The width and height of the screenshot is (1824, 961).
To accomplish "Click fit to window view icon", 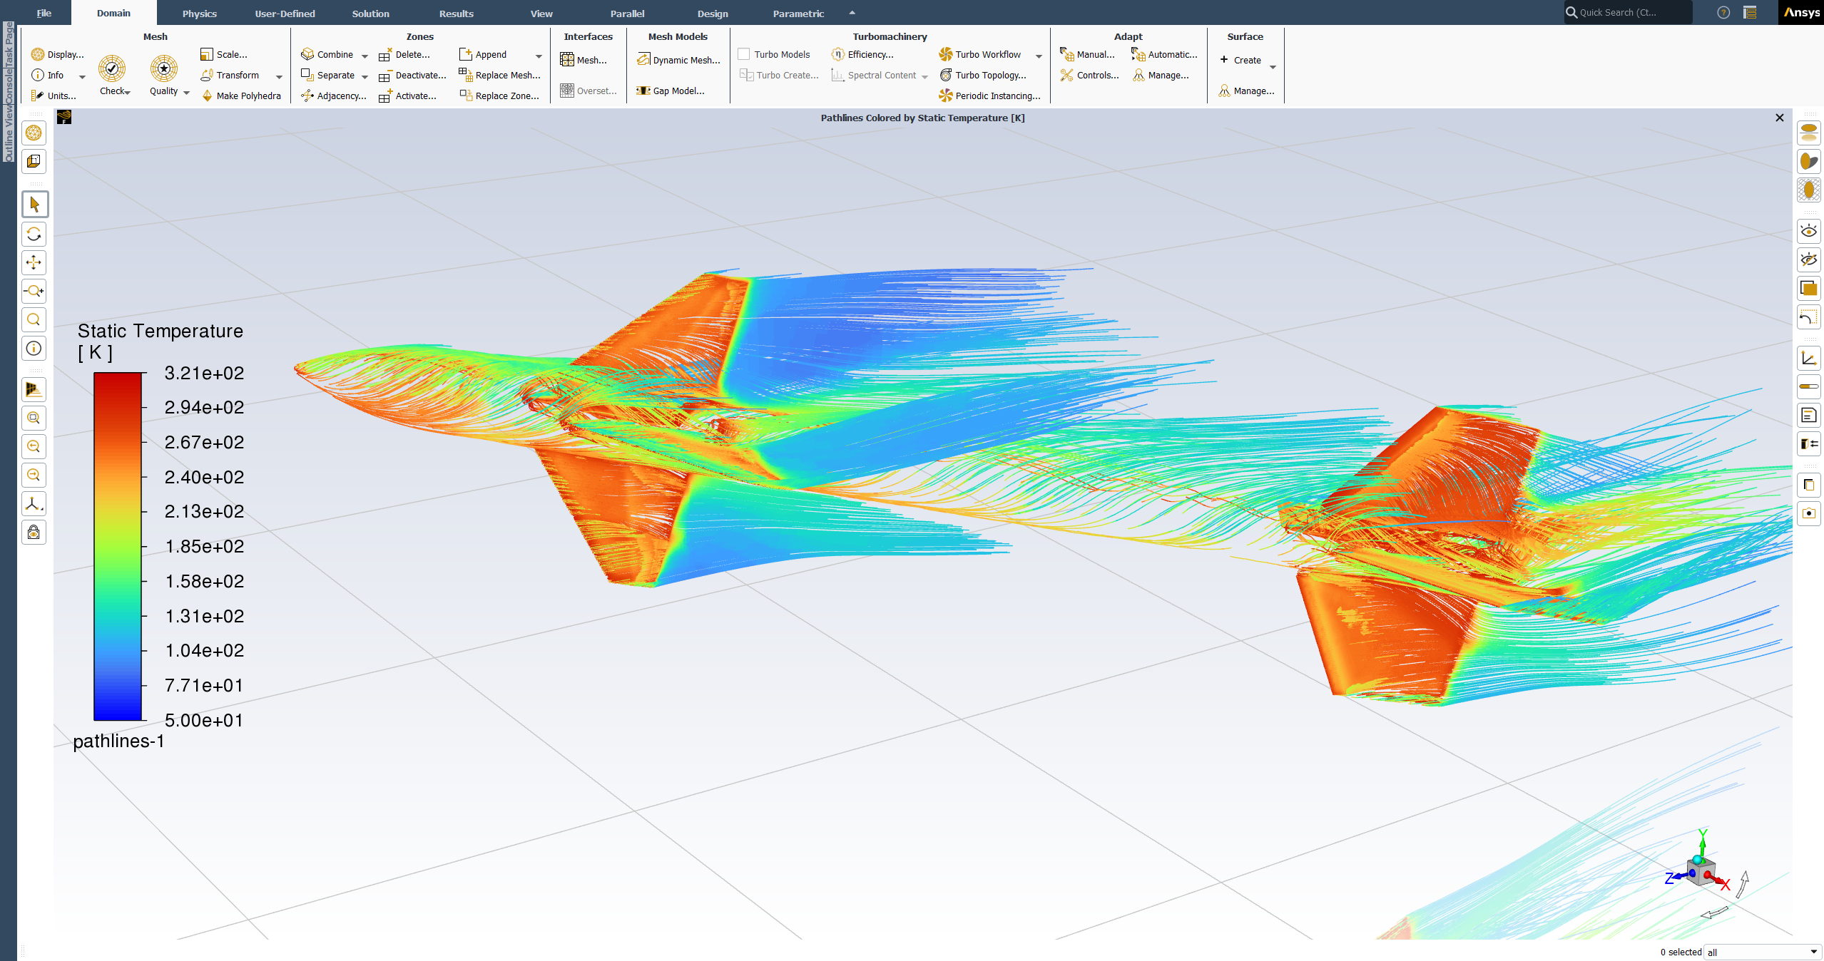I will (34, 418).
